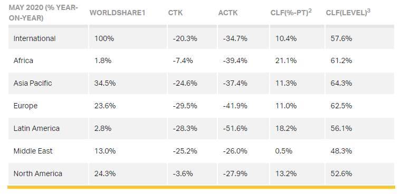Viewport: 401px width, 194px height.
Task: Click International's CLF level 57.6%
Action: coord(341,38)
